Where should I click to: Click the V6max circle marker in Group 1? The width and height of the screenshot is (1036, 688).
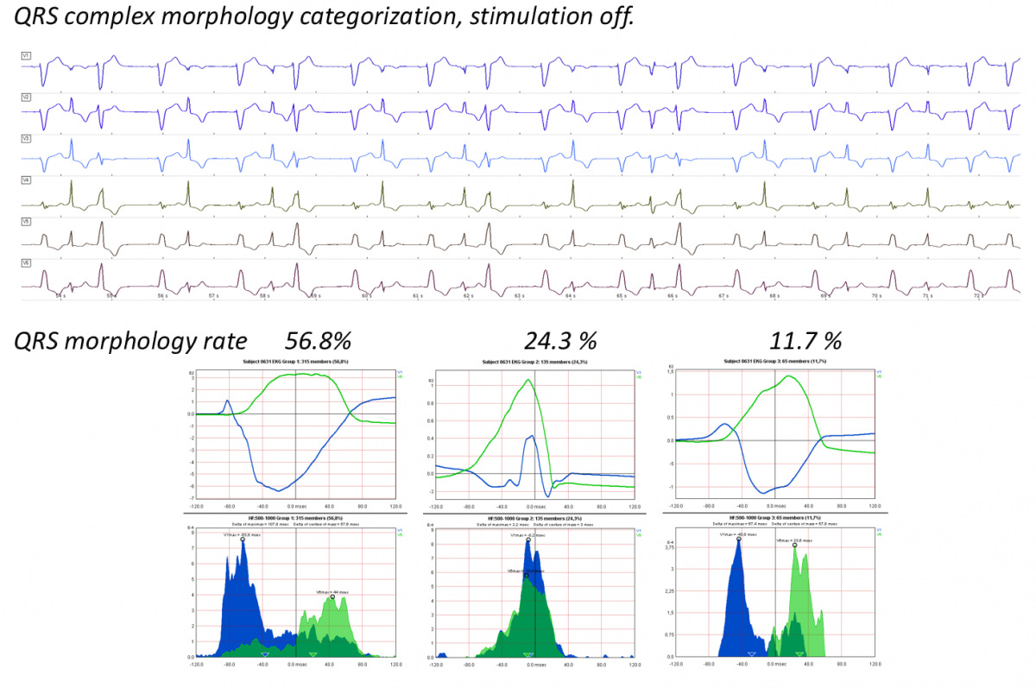tap(332, 596)
